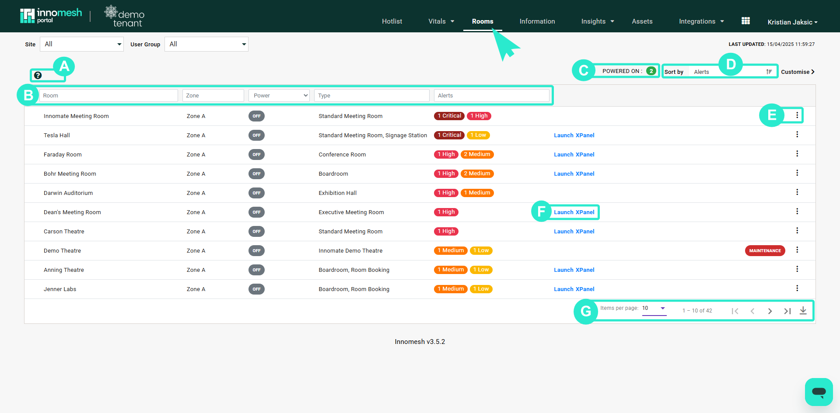Toggle power for Jenner Labs

[256, 289]
